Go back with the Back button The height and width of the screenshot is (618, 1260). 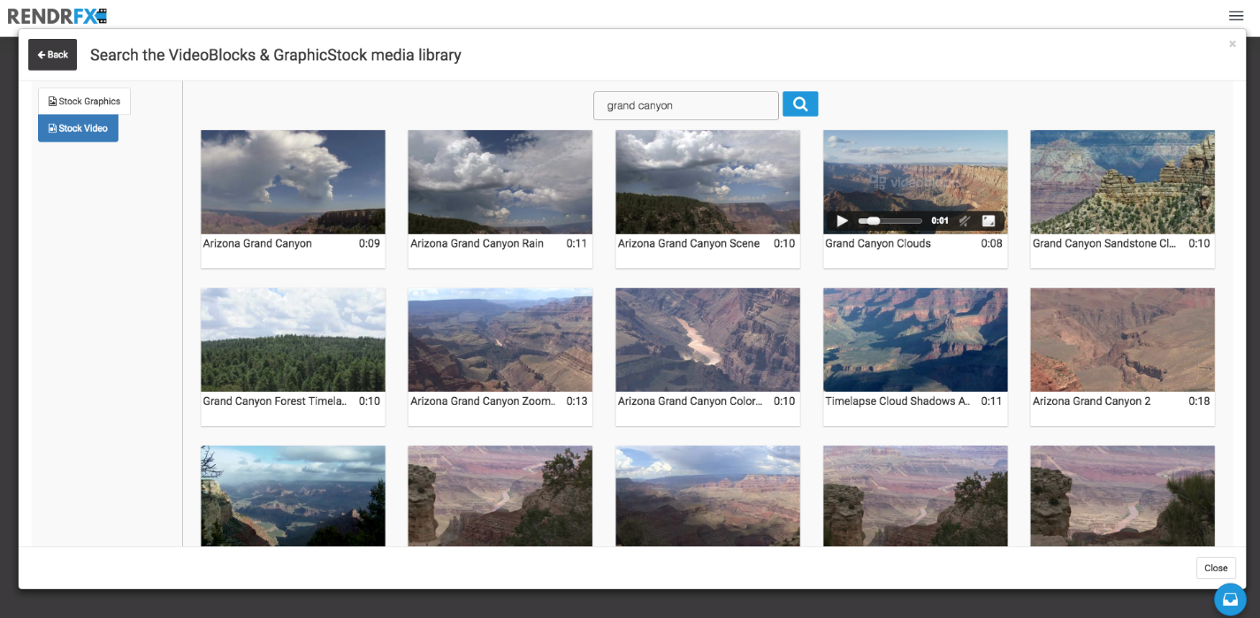[52, 55]
